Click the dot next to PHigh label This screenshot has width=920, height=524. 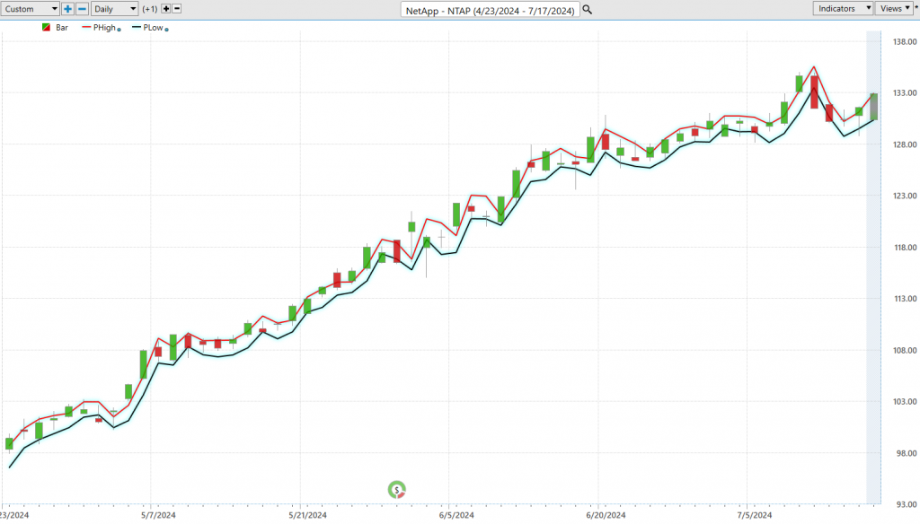(119, 29)
